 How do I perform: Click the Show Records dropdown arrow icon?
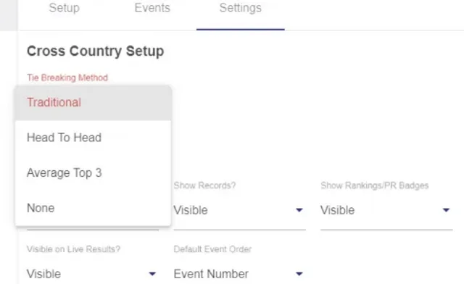pyautogui.click(x=299, y=210)
